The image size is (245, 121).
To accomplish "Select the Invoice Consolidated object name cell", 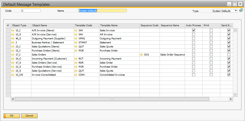I will [52, 75].
